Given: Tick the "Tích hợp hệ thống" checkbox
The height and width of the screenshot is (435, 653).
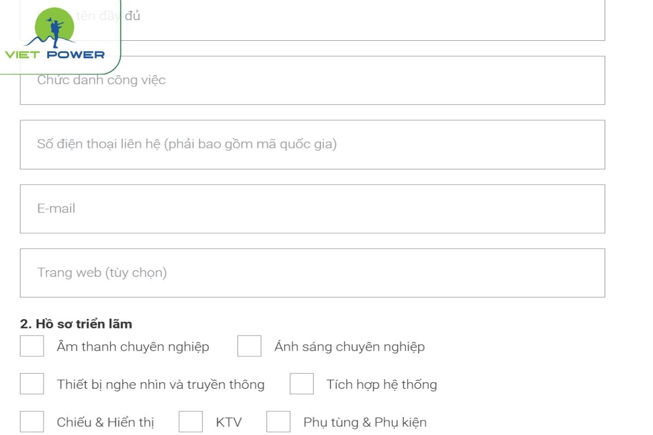Looking at the screenshot, I should tap(303, 384).
